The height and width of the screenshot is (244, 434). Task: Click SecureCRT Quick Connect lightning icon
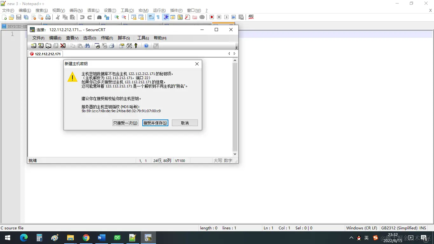point(41,46)
